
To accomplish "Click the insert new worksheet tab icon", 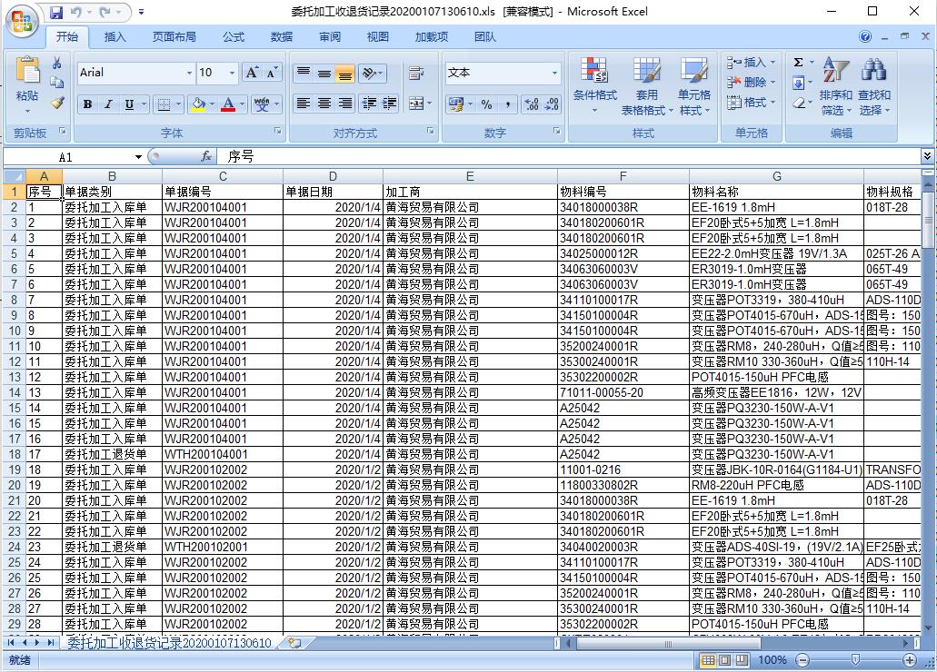I will point(294,643).
